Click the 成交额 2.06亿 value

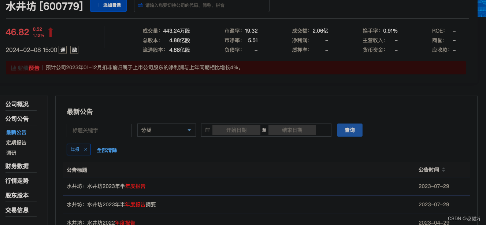coord(320,31)
